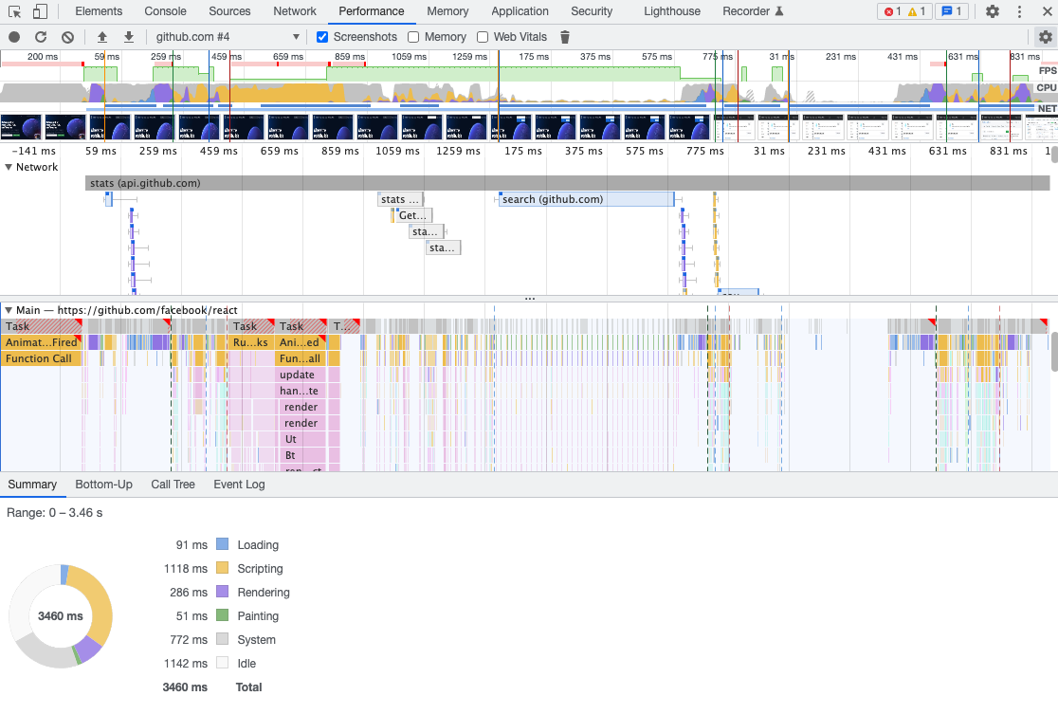Select the Event Log tab
1058x714 pixels.
pos(239,485)
